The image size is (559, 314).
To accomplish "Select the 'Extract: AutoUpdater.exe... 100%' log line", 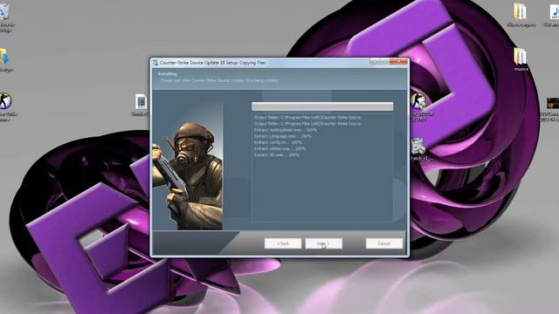I will 286,130.
